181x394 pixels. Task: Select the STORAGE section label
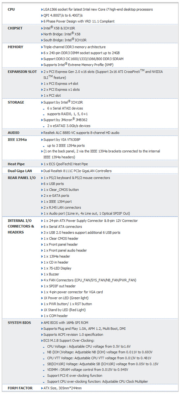click(16, 103)
